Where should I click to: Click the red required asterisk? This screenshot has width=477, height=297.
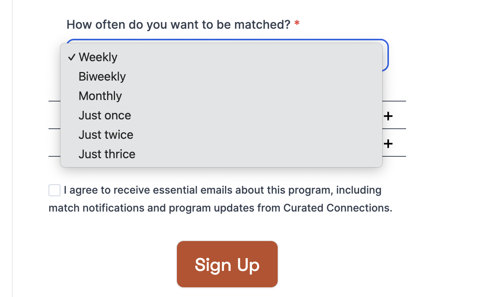[297, 24]
